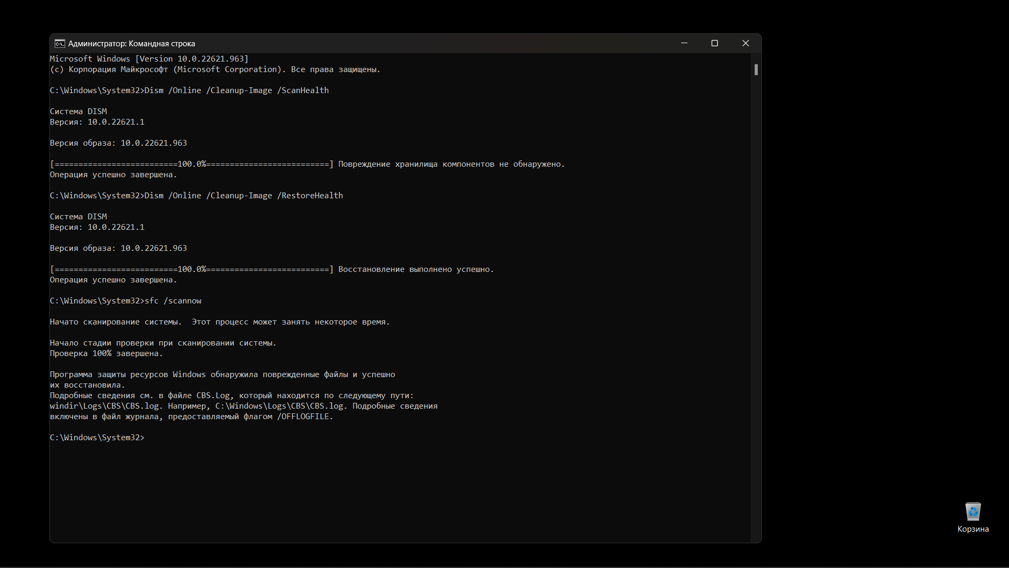Click the Command Prompt icon in title bar
Image resolution: width=1009 pixels, height=568 pixels.
60,44
